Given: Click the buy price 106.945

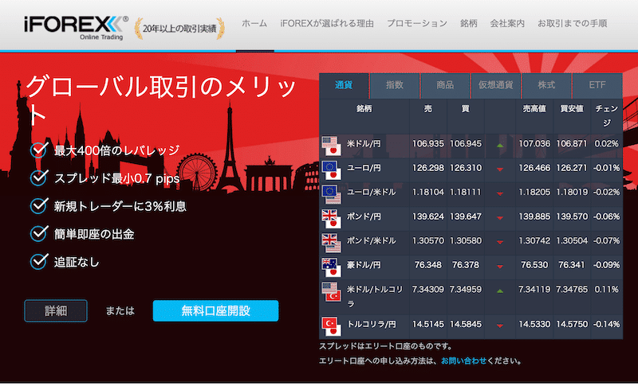Looking at the screenshot, I should 466,144.
